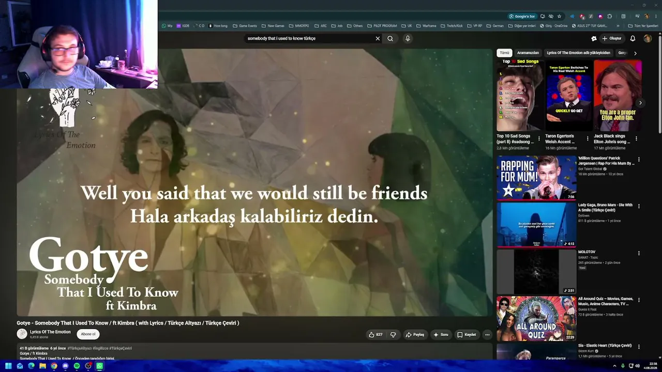
Task: Open the New Games bookmark folder
Action: click(x=273, y=26)
